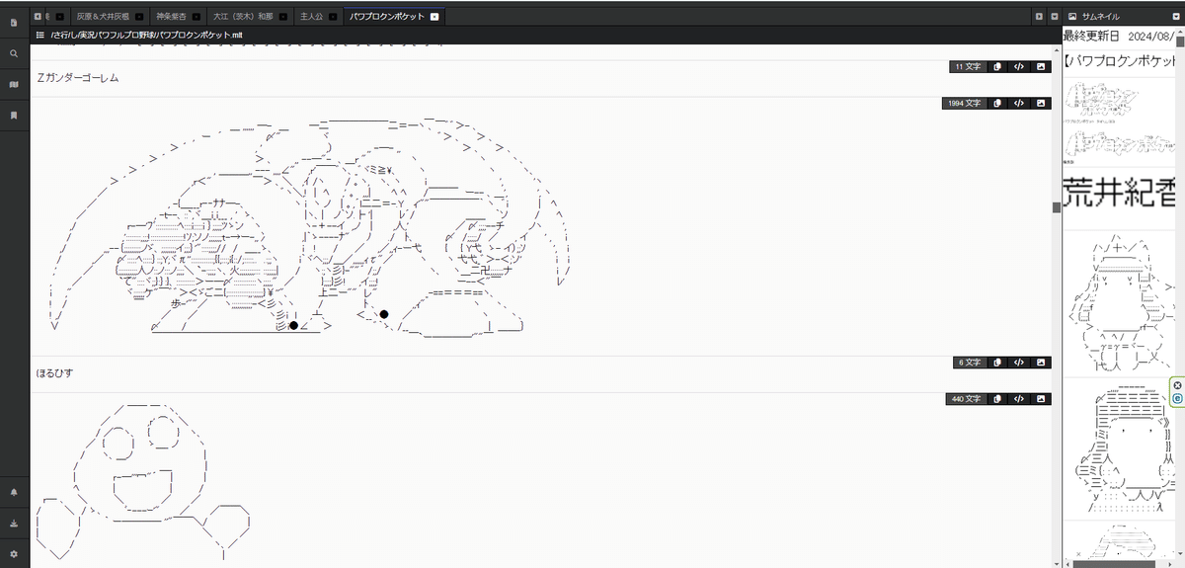Screen dimensions: 1185x568
Task: Open the file explorer sidebar icon
Action: click(x=14, y=23)
